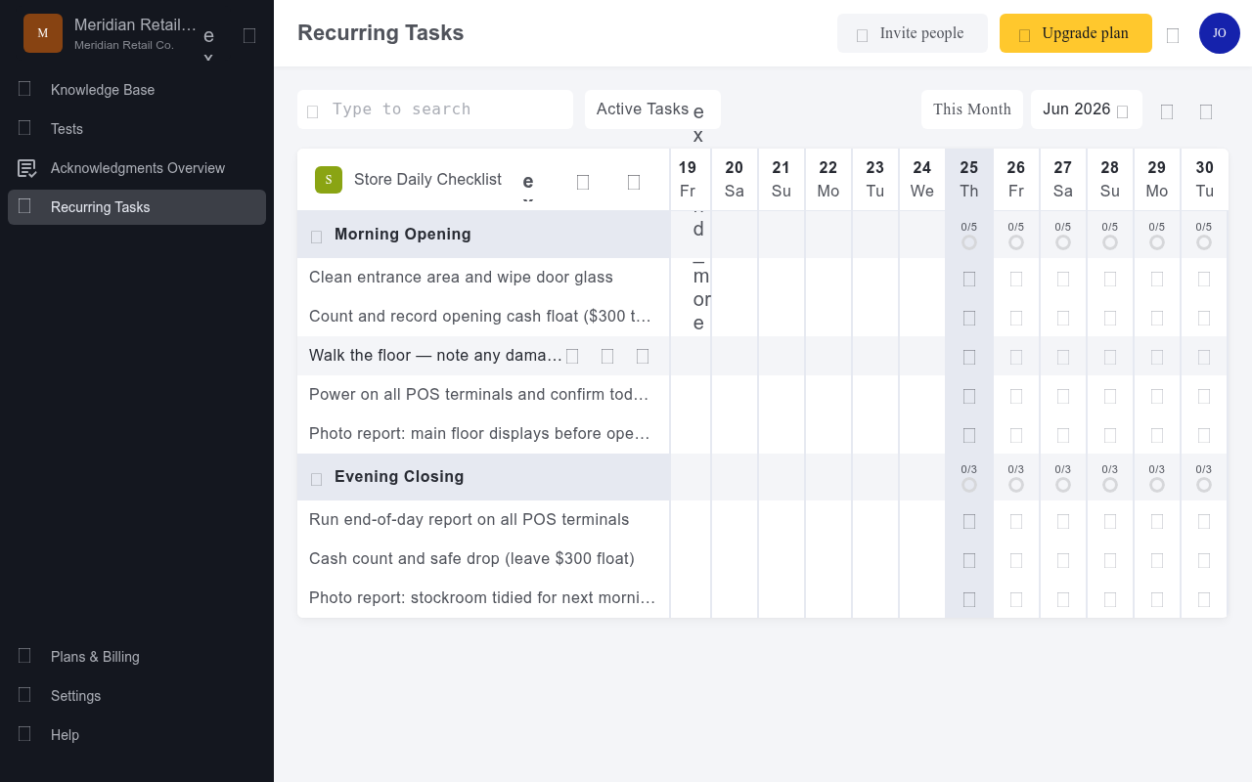Tick Count opening cash float checkbox for 25th
The height and width of the screenshot is (782, 1252).
pos(969,318)
